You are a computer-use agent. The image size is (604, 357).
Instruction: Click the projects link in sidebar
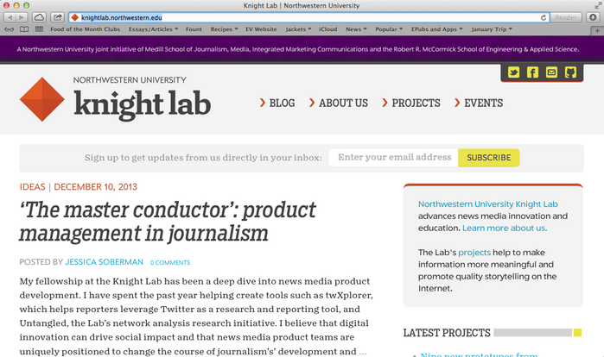click(474, 253)
